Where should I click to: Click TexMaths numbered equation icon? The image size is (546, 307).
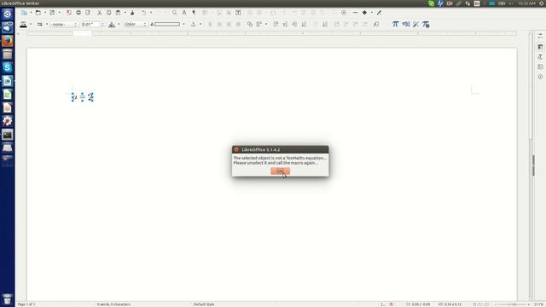406,24
